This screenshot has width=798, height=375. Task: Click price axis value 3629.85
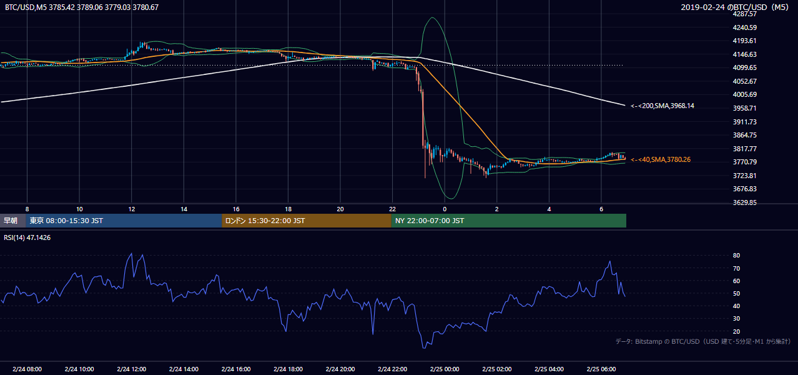744,202
